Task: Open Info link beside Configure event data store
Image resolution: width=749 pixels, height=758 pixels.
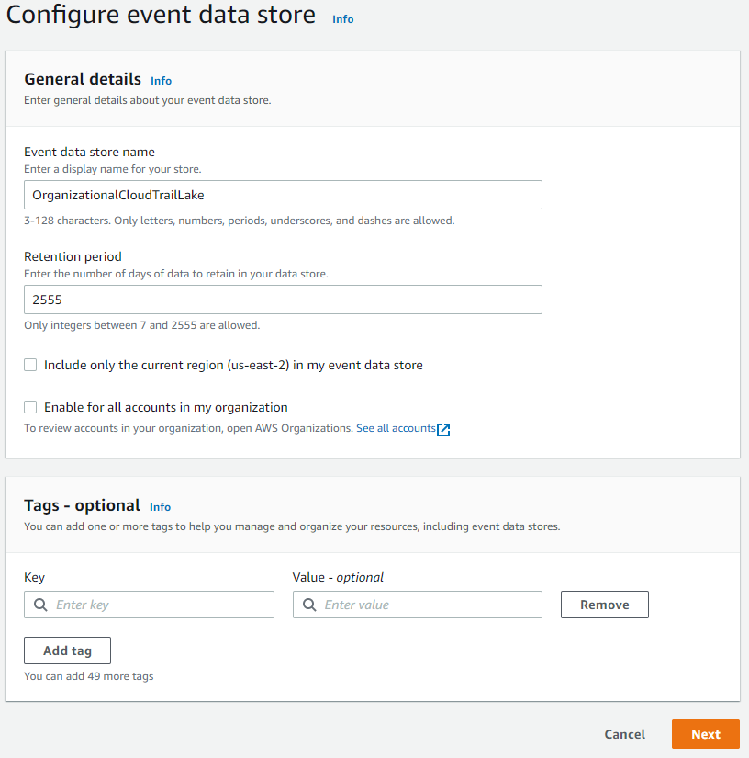Action: point(342,19)
